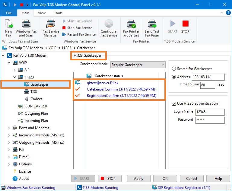Click ribbon STOP for T.38 Modem Service

tap(185, 27)
